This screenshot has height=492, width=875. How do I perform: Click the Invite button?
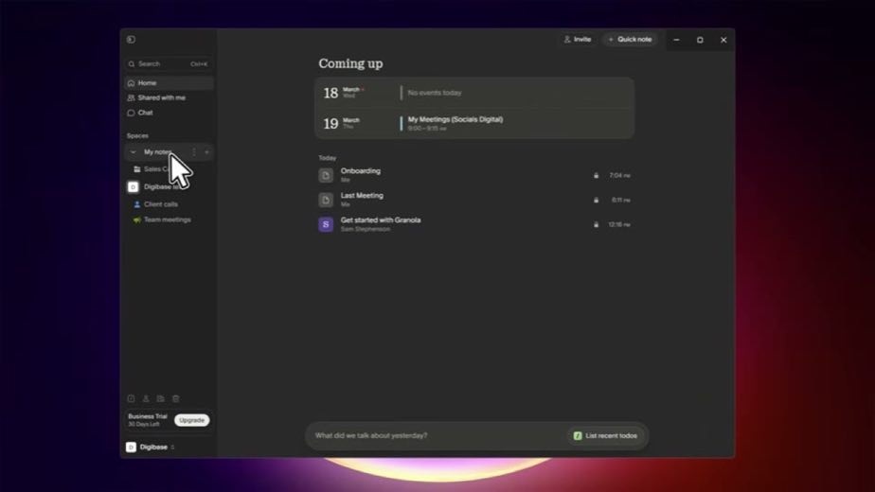pyautogui.click(x=578, y=40)
